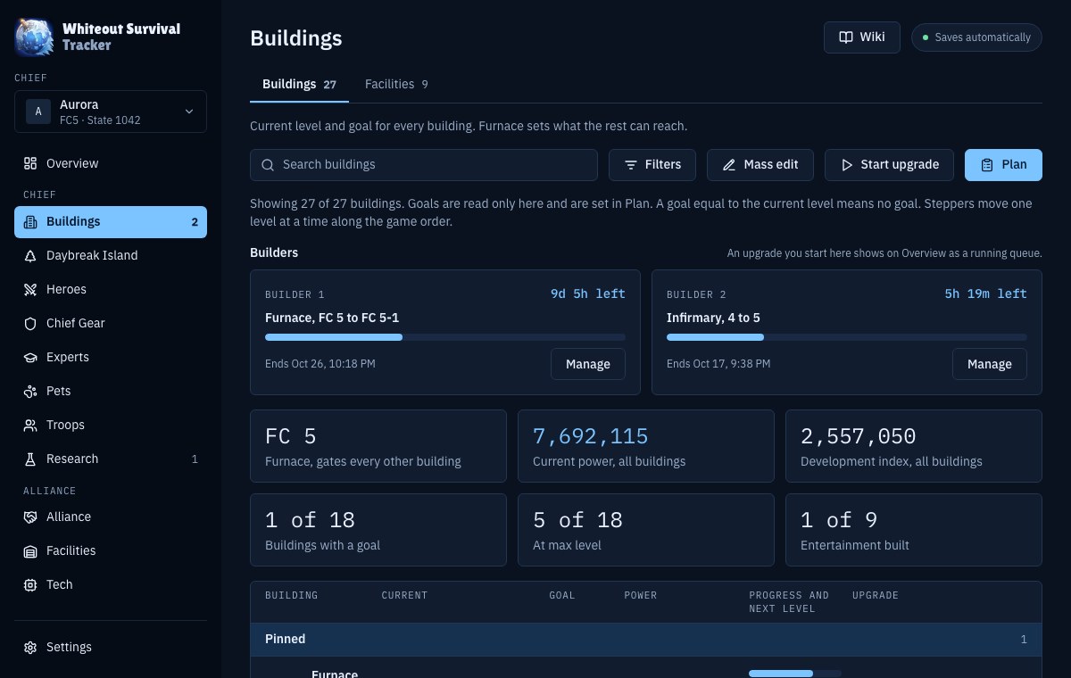Click the Settings gear icon
Screen dimensions: 1071x678
tap(30, 648)
